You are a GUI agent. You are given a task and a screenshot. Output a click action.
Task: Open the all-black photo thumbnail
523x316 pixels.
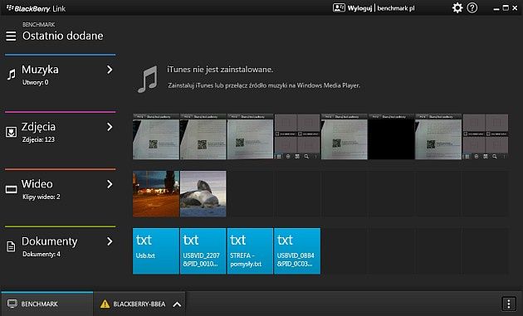391,137
